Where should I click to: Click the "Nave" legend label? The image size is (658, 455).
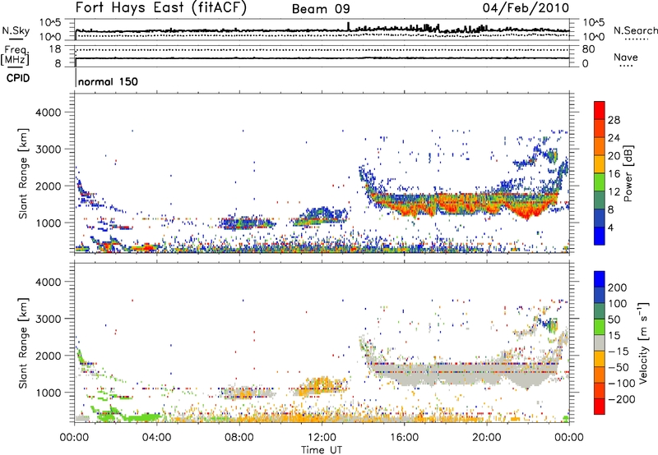[x=626, y=57]
